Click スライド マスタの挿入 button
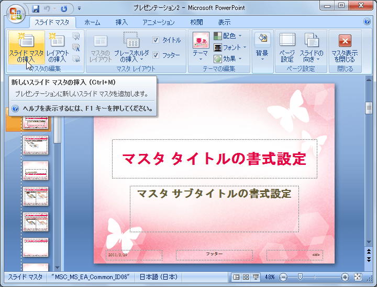The width and height of the screenshot is (377, 287). click(x=27, y=47)
